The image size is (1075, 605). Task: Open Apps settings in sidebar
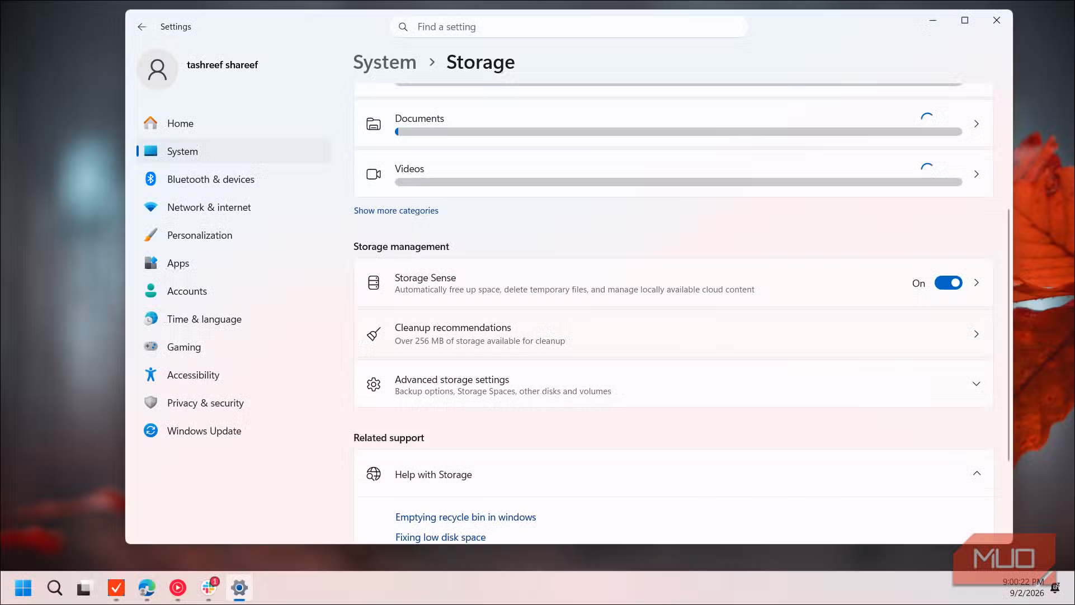(233, 263)
